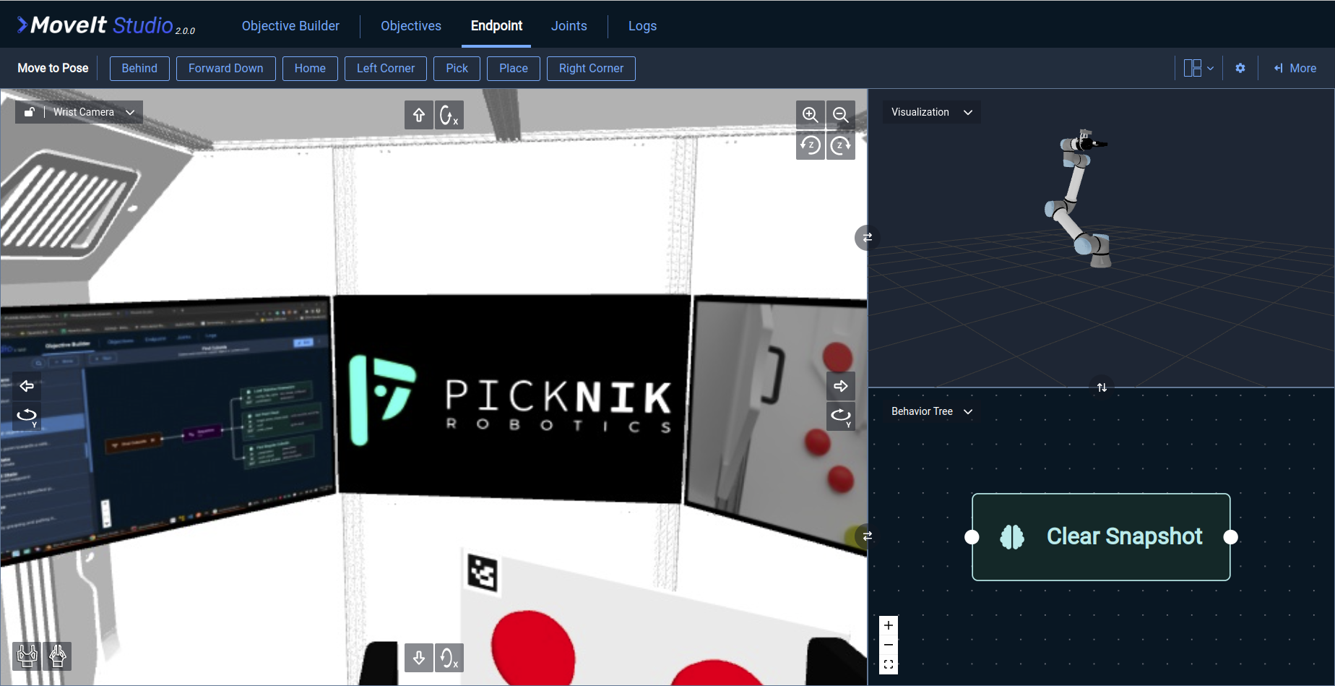This screenshot has width=1335, height=686.
Task: Jog endpoint left with the left arrow
Action: 27,386
